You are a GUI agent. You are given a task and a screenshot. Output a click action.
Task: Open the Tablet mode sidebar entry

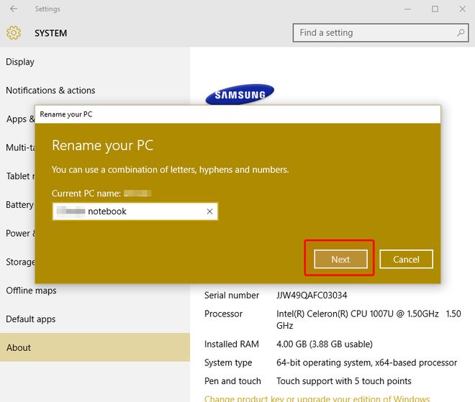click(x=20, y=176)
